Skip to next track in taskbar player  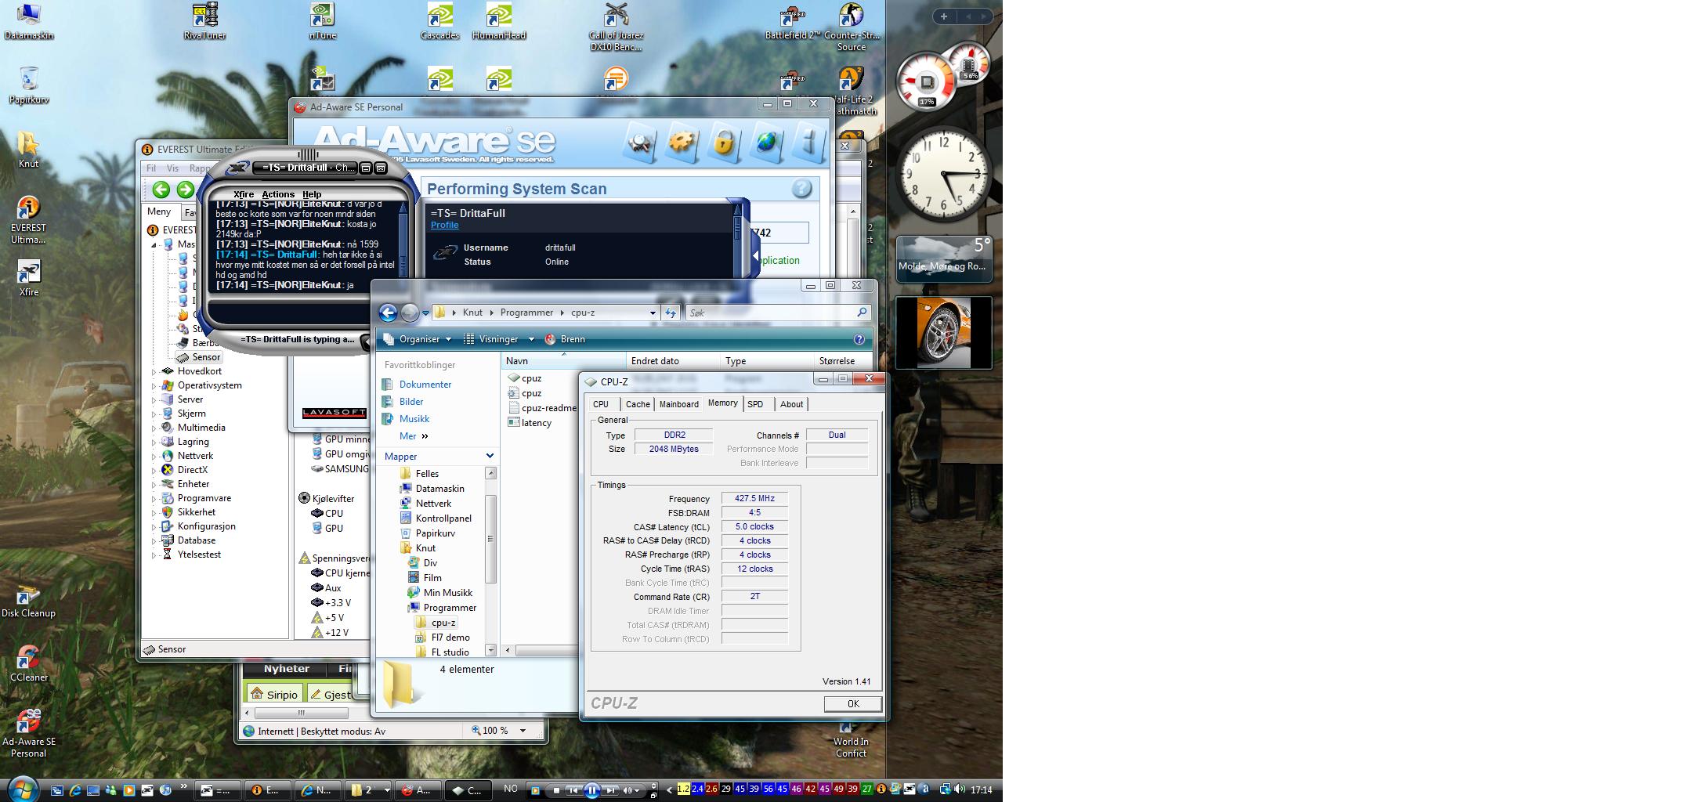click(611, 790)
